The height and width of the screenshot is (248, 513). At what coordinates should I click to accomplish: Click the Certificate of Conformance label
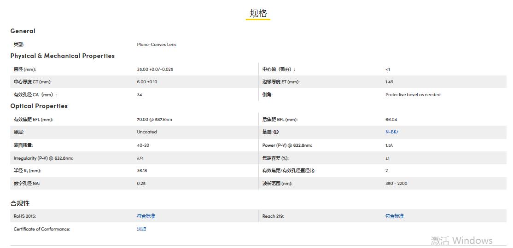[42, 229]
